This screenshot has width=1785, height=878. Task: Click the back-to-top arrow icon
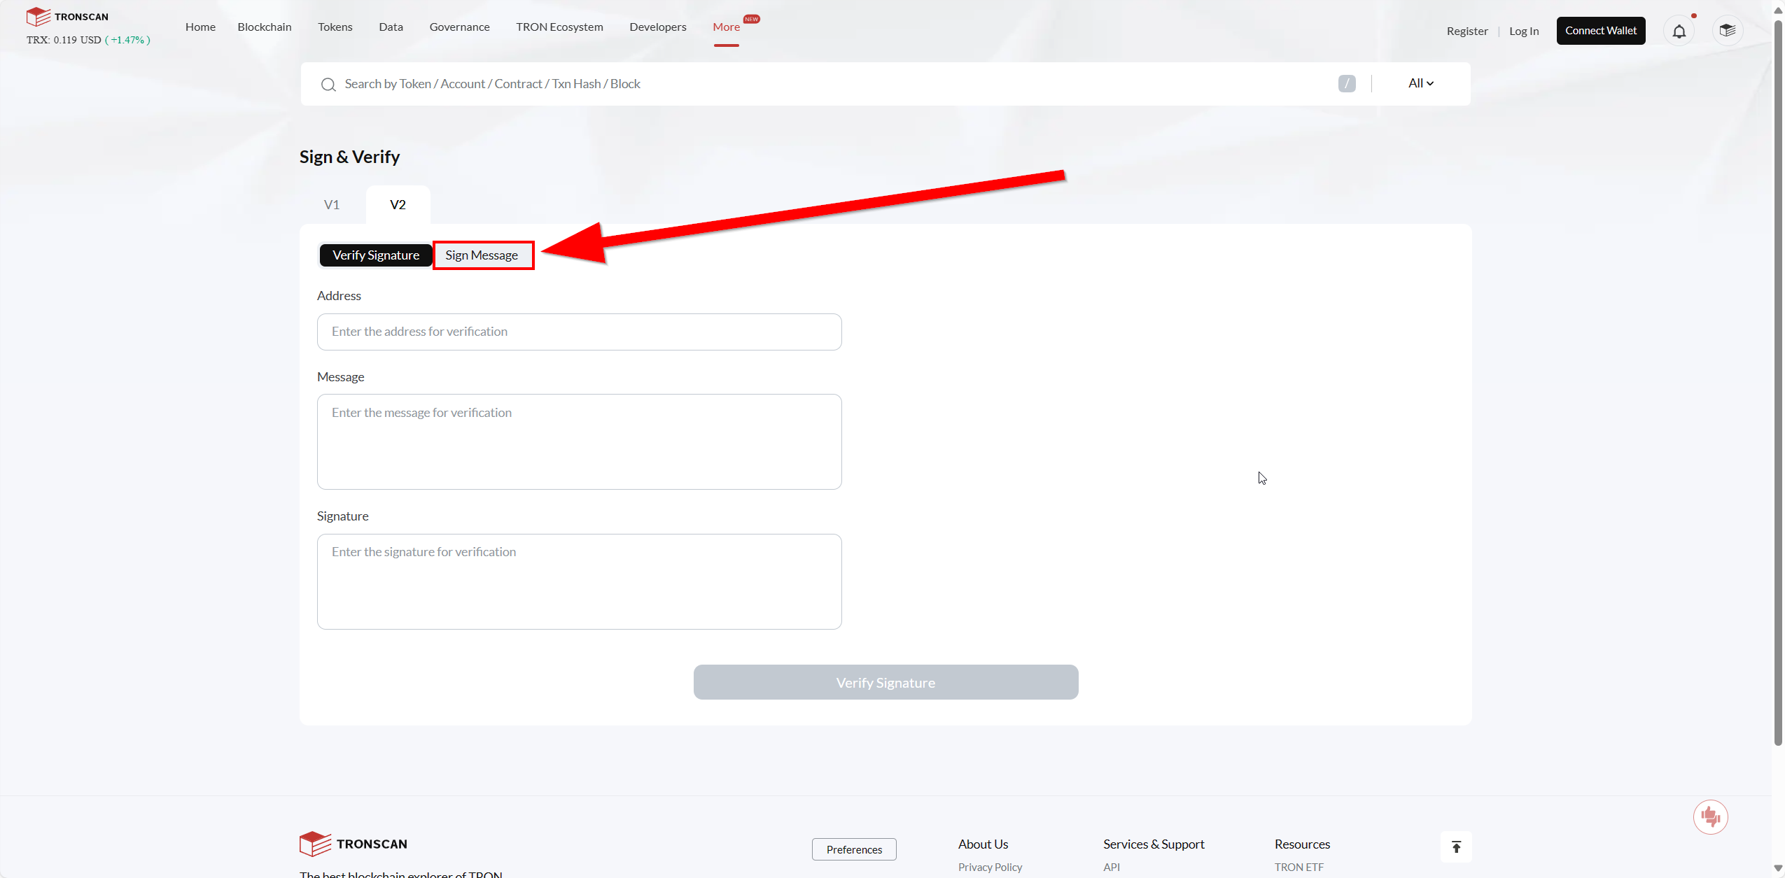pyautogui.click(x=1456, y=847)
